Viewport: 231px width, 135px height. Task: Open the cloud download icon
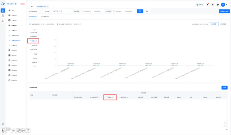(x=213, y=5)
